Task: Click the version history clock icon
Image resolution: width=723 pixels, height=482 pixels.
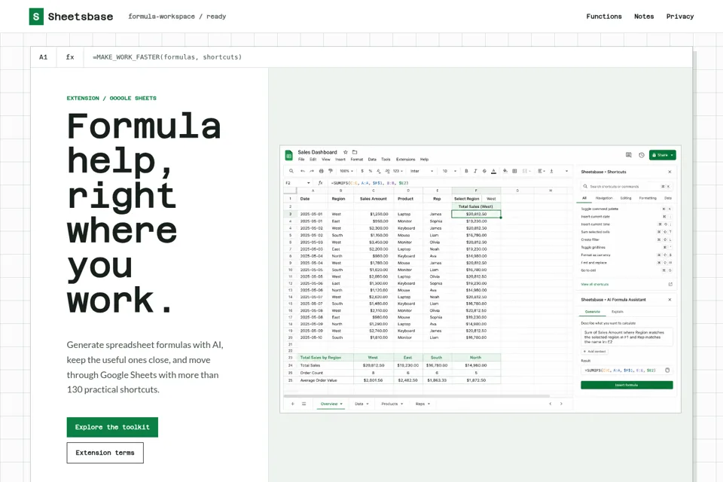Action: (x=642, y=155)
